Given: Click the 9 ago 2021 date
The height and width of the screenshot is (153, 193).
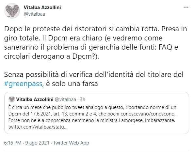Looking at the screenshot, I should click(x=37, y=143).
